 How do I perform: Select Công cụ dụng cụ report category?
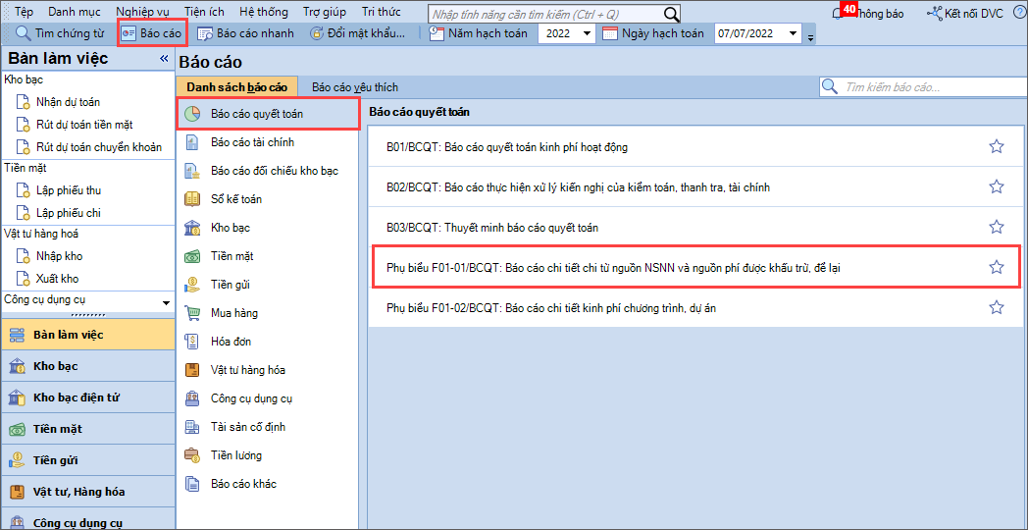[x=268, y=398]
